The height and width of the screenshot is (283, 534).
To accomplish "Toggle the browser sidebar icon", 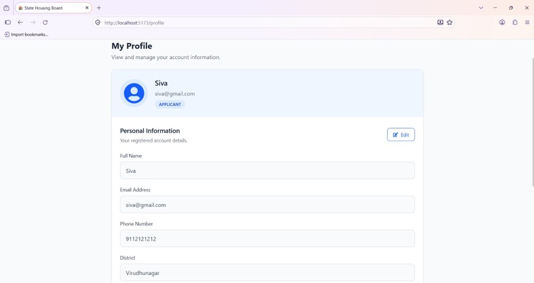I will tap(8, 23).
